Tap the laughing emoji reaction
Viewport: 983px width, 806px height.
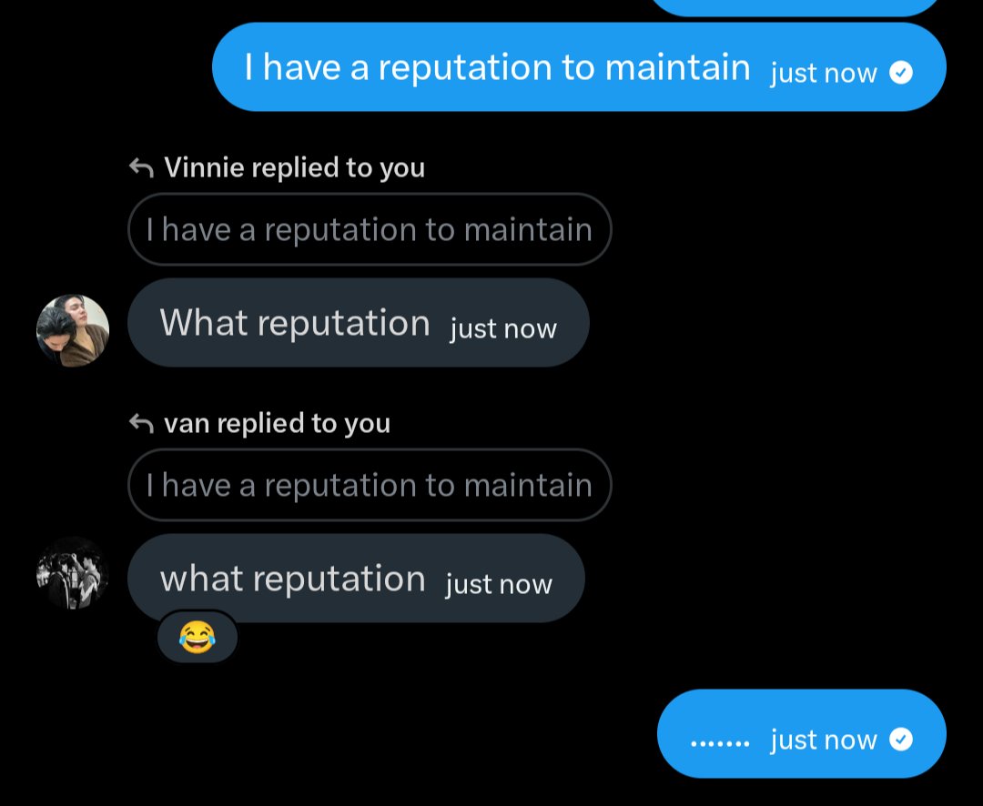pyautogui.click(x=197, y=637)
